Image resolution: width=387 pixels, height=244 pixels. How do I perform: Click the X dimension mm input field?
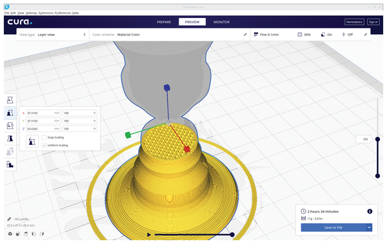(43, 113)
